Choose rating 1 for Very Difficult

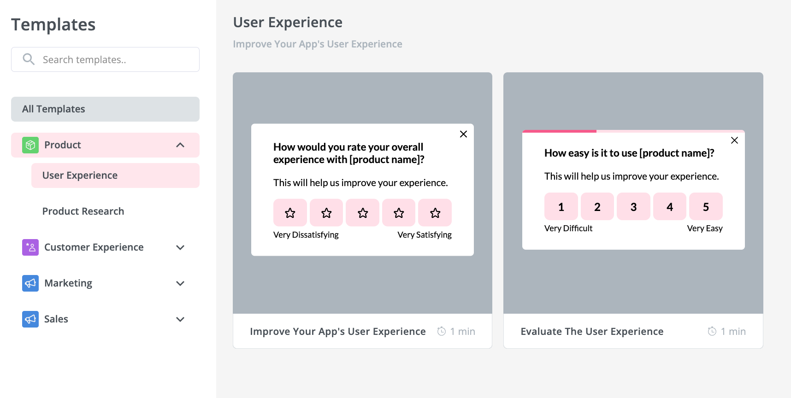tap(561, 207)
